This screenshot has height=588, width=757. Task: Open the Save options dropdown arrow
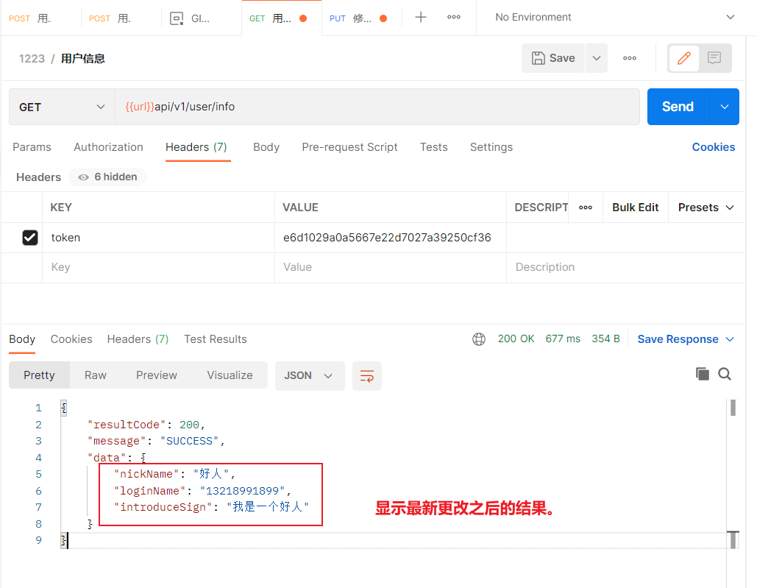[x=597, y=58]
